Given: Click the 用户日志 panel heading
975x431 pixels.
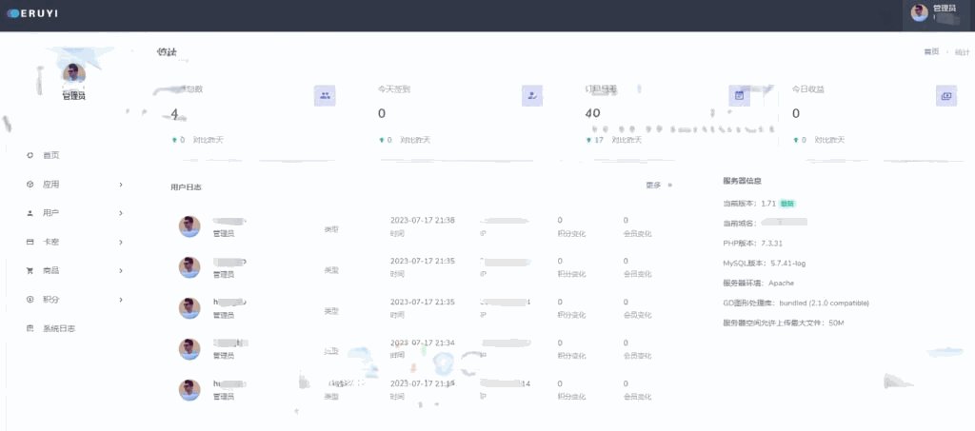Looking at the screenshot, I should [x=186, y=186].
